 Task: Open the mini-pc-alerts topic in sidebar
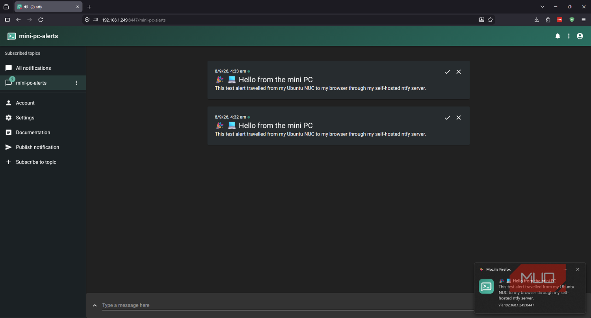click(x=43, y=83)
